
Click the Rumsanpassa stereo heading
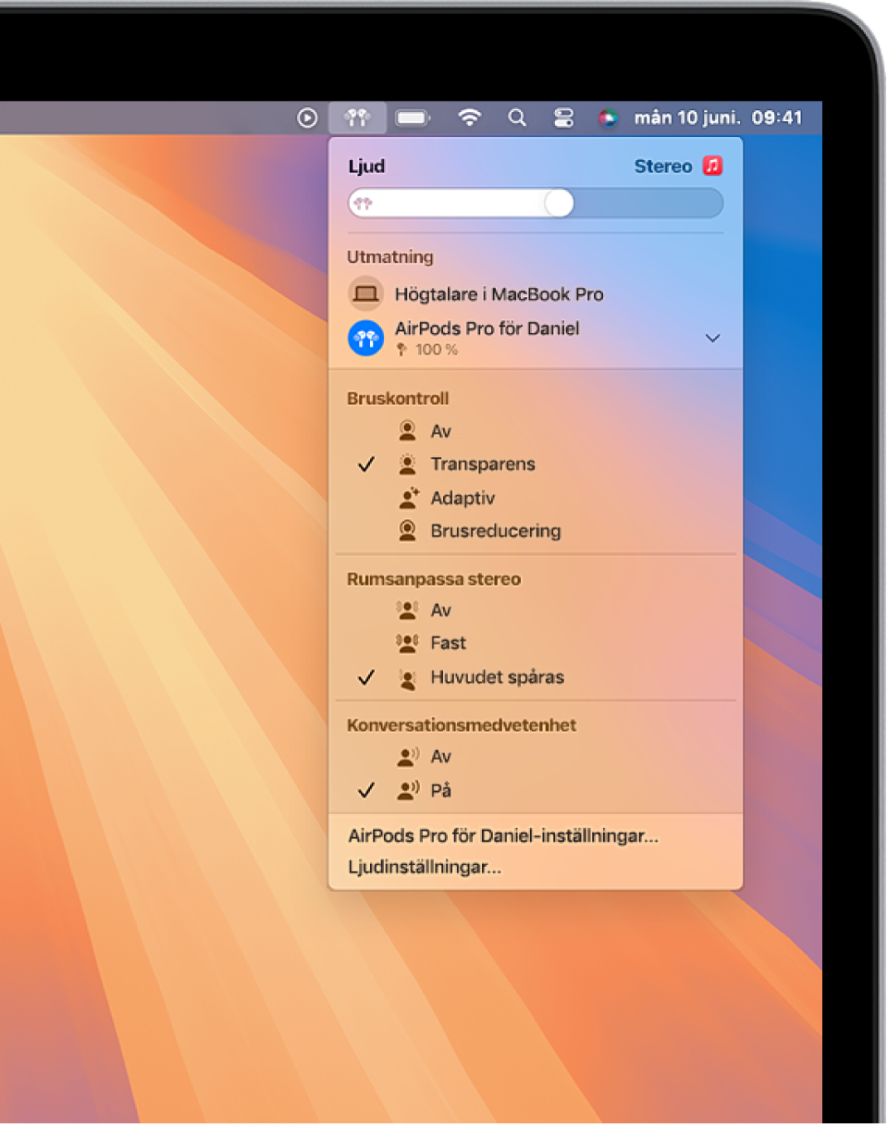(x=434, y=579)
